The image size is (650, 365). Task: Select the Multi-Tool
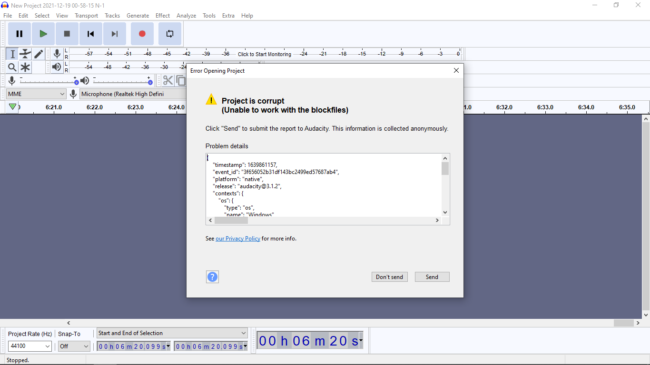(x=25, y=67)
